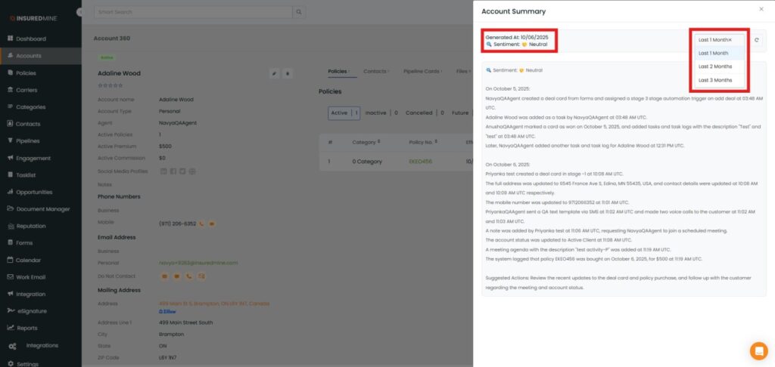Click the delete icon beside the edit pencil
775x367 pixels.
point(288,73)
